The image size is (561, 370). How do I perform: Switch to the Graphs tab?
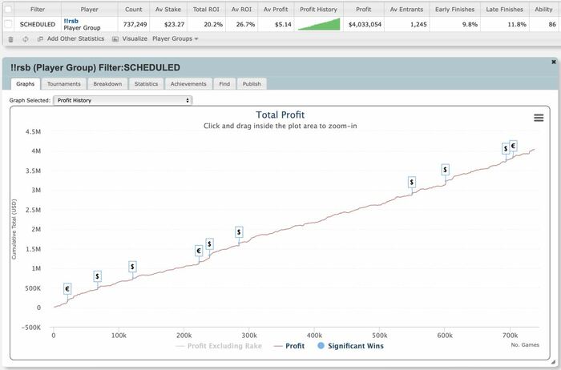[26, 84]
